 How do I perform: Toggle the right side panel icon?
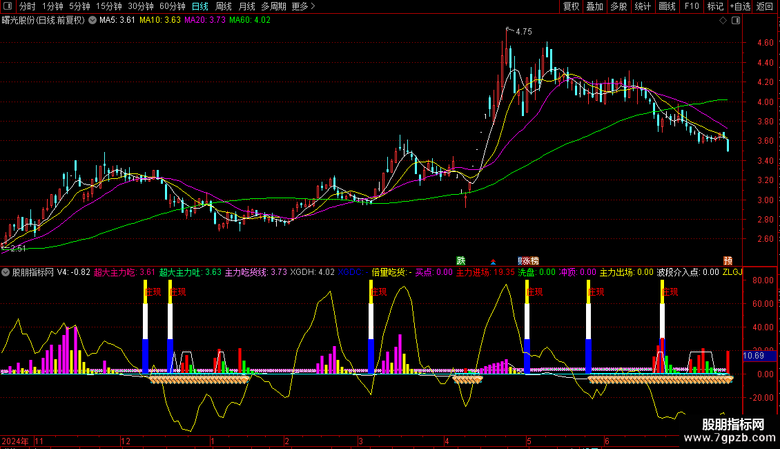point(736,21)
